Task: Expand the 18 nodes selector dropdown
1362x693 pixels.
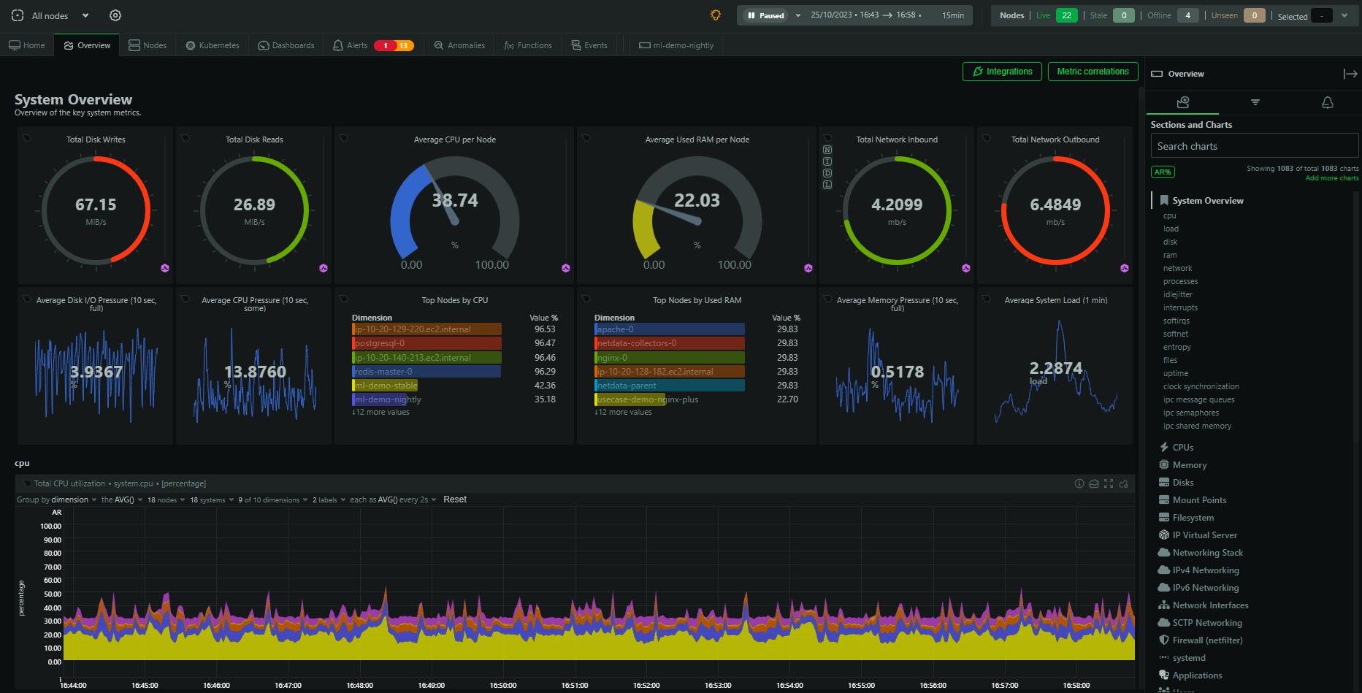Action: (165, 499)
